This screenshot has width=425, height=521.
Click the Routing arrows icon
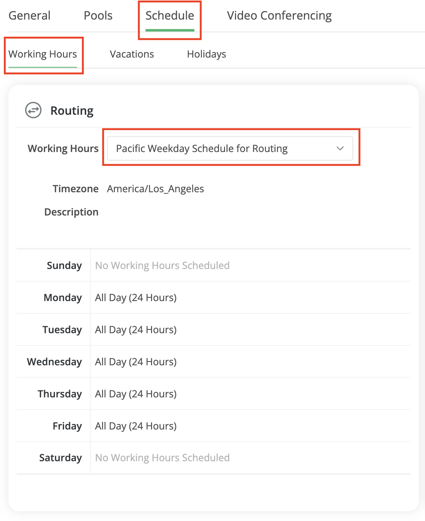pos(33,110)
